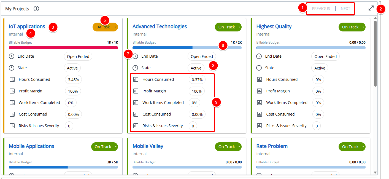Click the Risks & Issues Severity icon on Advanced Technologies
389x179 pixels.
coord(136,125)
